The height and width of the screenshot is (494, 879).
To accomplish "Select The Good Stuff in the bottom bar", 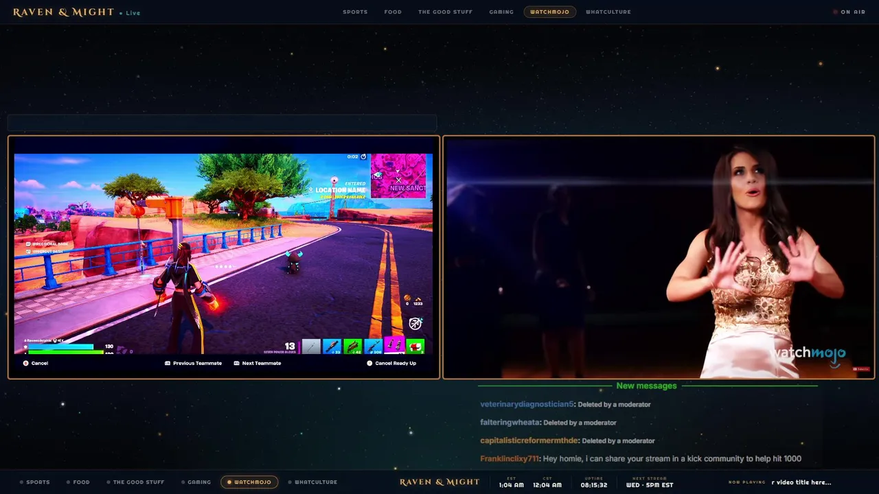I will pyautogui.click(x=135, y=482).
